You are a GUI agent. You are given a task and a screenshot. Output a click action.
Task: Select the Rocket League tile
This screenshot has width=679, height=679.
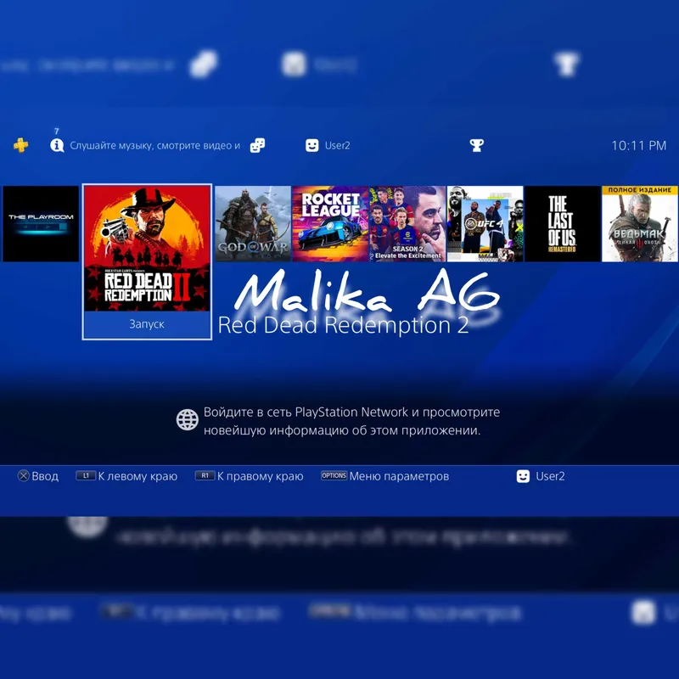coord(330,224)
